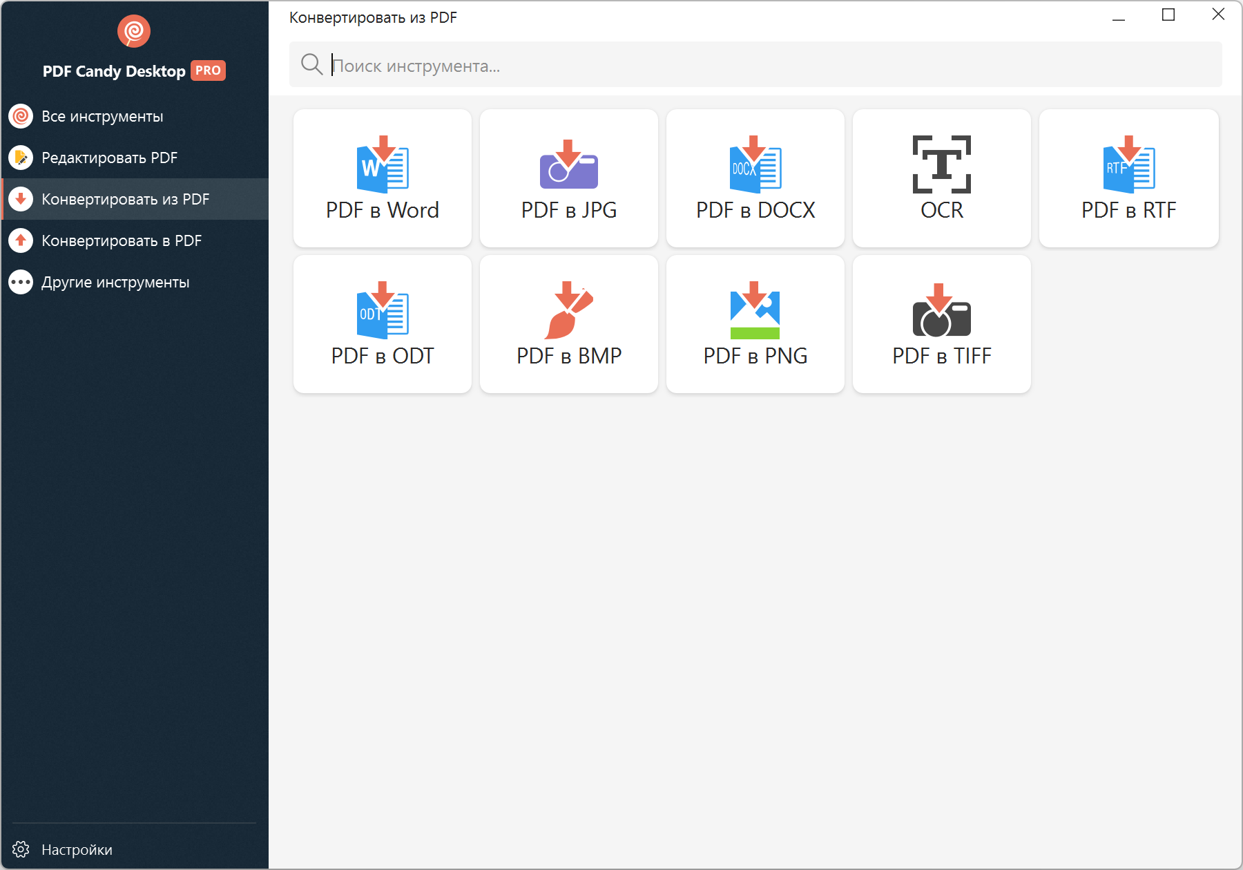Screen dimensions: 1243x870
Task: Click the PDF Candy swirl logo
Action: 134,31
